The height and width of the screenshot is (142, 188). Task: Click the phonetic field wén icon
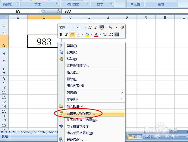tap(61, 126)
